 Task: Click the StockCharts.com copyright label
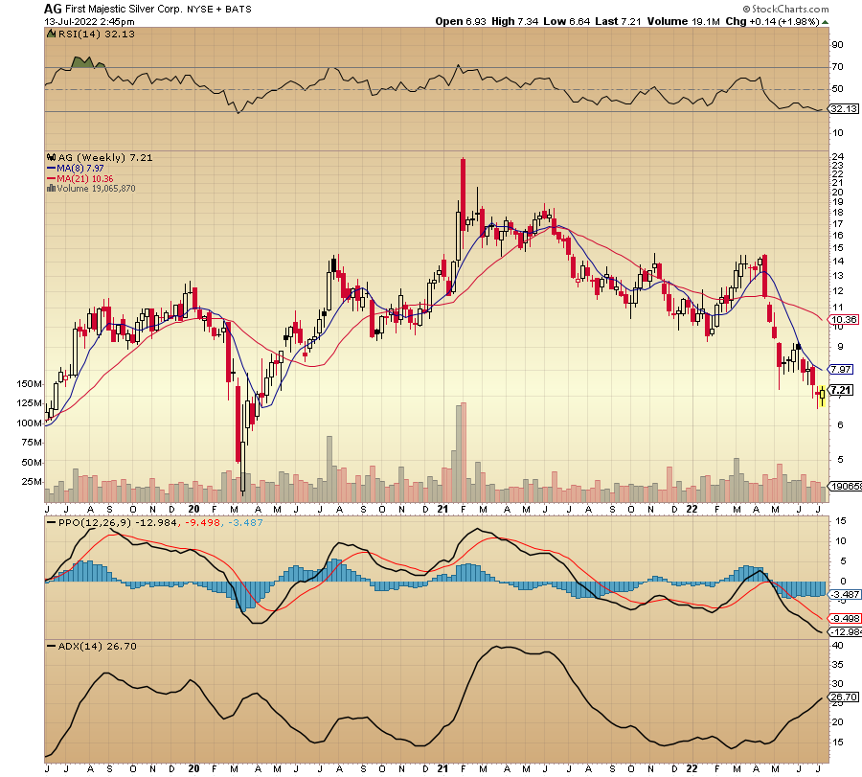tap(785, 9)
